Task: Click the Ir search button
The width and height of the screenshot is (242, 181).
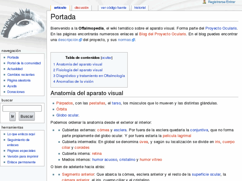Action: pyautogui.click(x=13, y=117)
